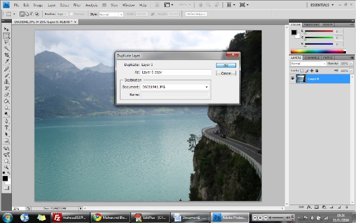This screenshot has height=223, width=356.
Task: Click the Refine Edge button
Action: click(196, 14)
